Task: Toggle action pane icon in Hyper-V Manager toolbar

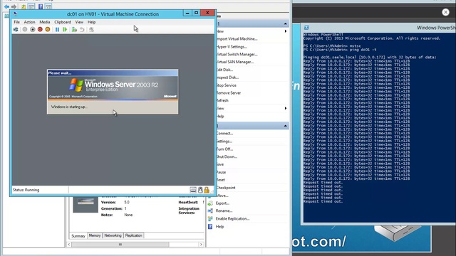Action: pyautogui.click(x=48, y=6)
